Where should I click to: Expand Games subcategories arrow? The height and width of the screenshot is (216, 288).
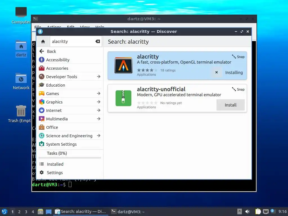(x=99, y=93)
